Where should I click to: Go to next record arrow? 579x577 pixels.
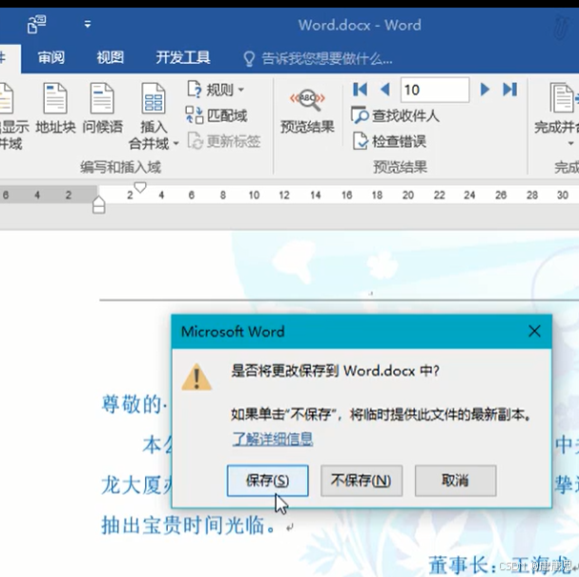pos(485,90)
